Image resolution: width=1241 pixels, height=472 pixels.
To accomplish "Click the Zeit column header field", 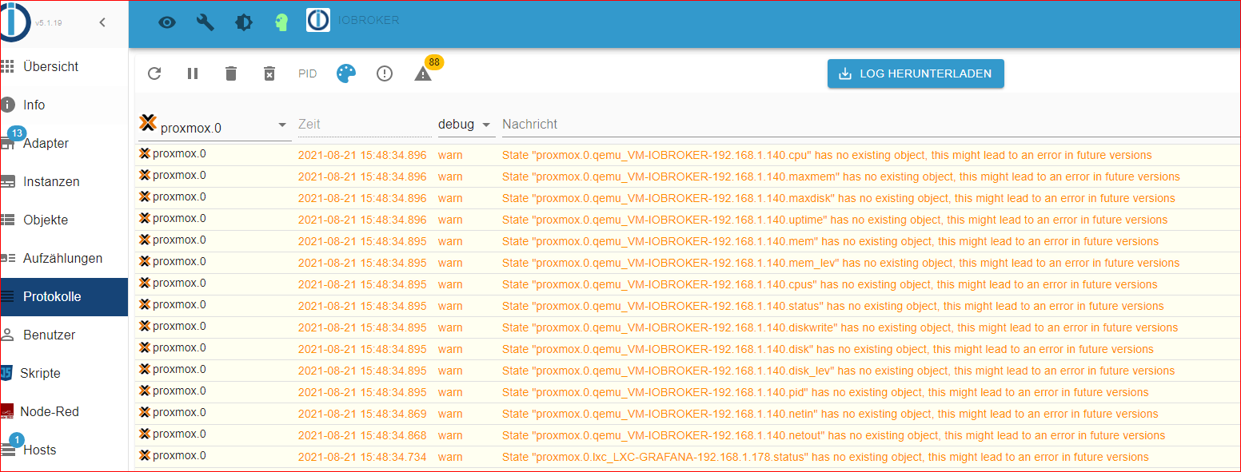I will 365,125.
